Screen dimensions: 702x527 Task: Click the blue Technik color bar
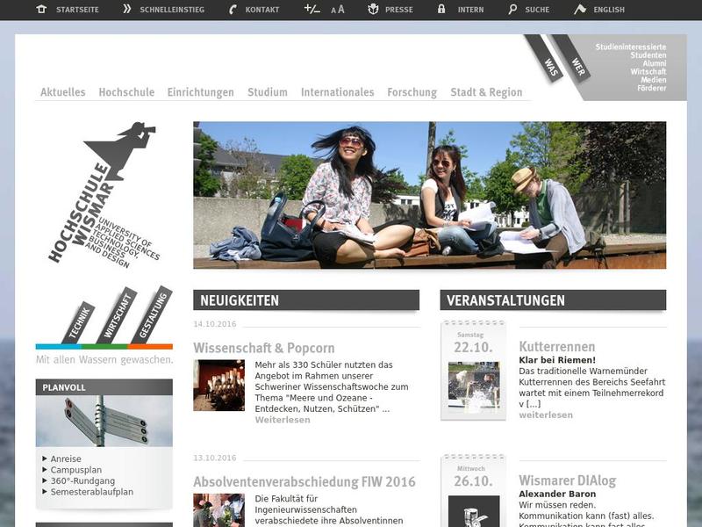[x=59, y=346]
